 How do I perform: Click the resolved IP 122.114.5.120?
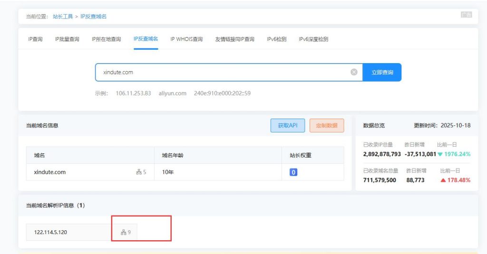[50, 232]
